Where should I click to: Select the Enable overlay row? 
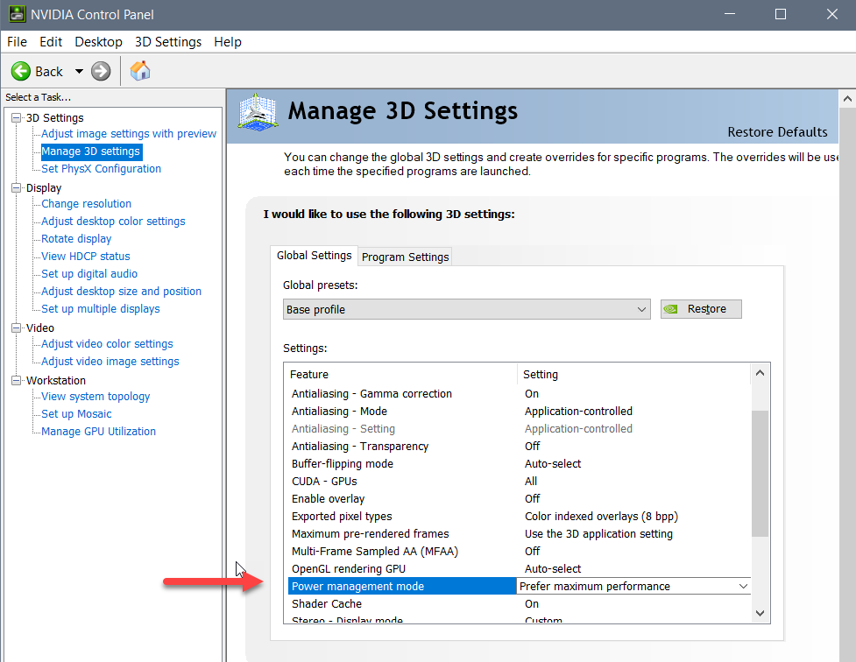tap(520, 498)
